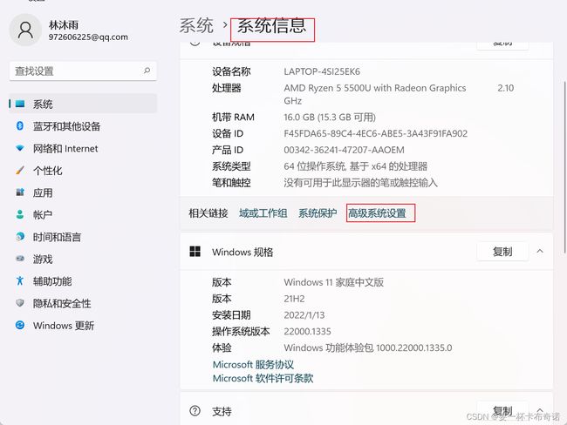This screenshot has height=425, width=567.
Task: Click 复制 button in 支持 section
Action: point(502,410)
